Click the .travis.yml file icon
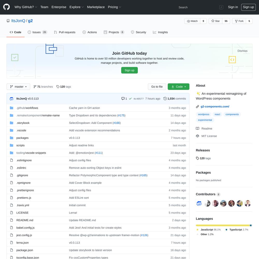The width and height of the screenshot is (259, 259). [x=12, y=205]
